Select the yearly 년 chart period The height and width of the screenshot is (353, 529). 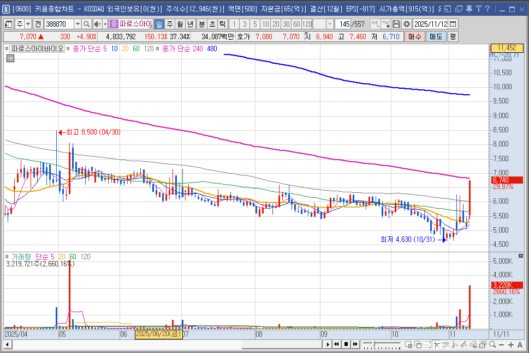point(191,24)
